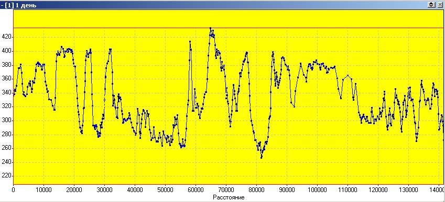The width and height of the screenshot is (445, 202).
Task: Select the valley data point near 22500
Action: [x=82, y=133]
